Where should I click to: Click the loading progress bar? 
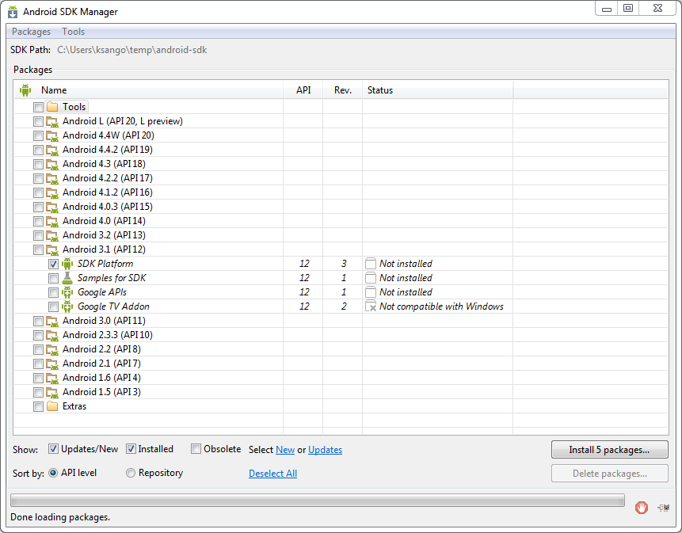pos(317,501)
